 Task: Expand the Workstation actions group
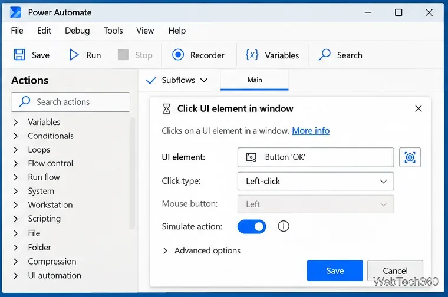pos(16,204)
